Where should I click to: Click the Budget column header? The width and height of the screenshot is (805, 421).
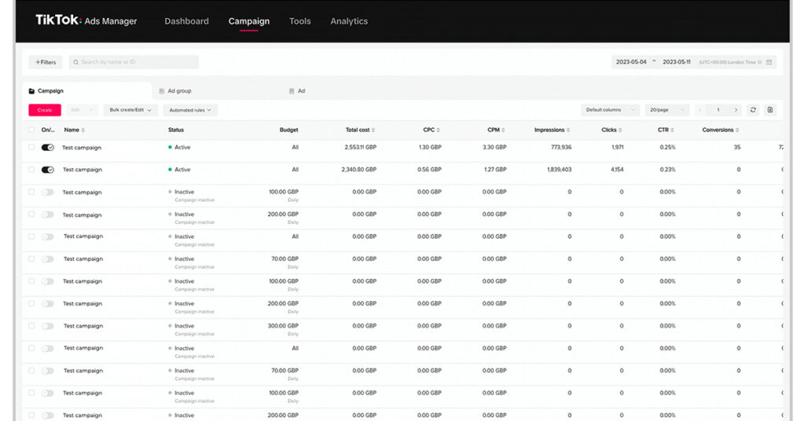point(289,130)
